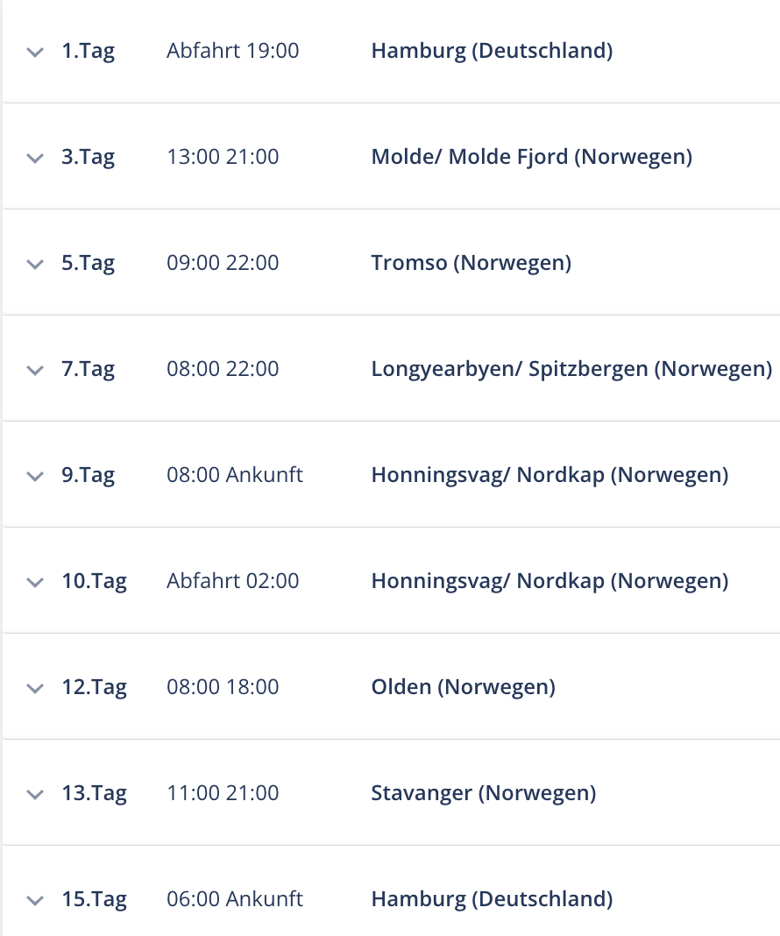Expand the 3.Tag chevron for Molde
Image resolution: width=780 pixels, height=936 pixels.
[x=35, y=158]
